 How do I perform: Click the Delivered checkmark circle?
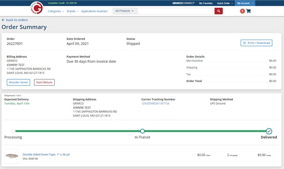pyautogui.click(x=269, y=131)
